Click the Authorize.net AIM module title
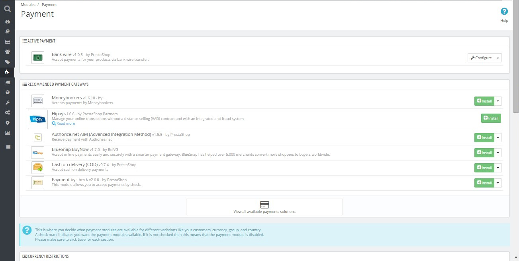 [x=101, y=134]
